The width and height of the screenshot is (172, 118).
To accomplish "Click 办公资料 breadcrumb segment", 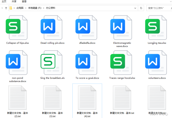I will pyautogui.click(x=51, y=8).
